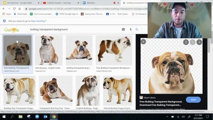213x120 pixels.
Task: Run the search with the magnifier icon
Action: point(137,29)
